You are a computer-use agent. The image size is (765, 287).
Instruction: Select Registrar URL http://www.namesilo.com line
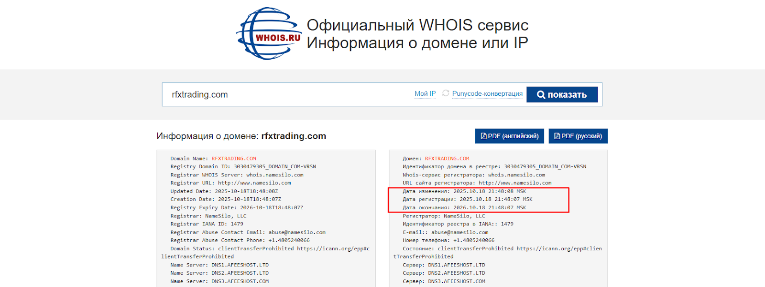tap(230, 183)
